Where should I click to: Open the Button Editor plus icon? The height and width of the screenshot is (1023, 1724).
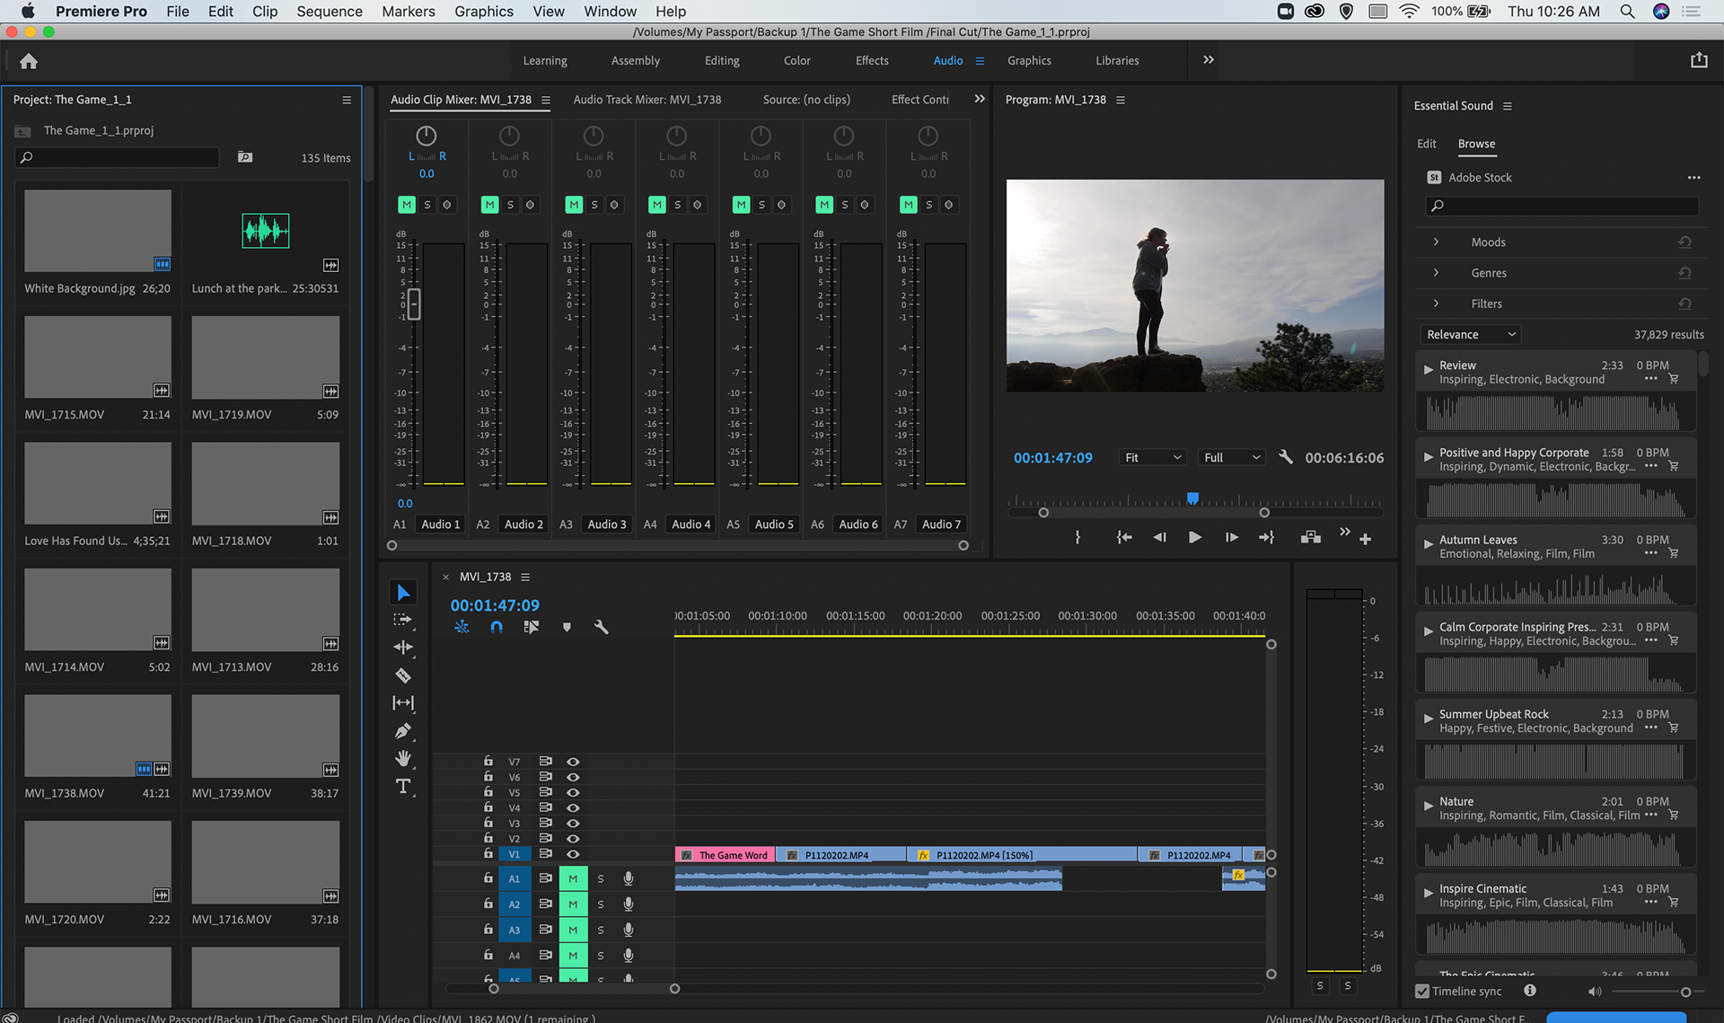(1365, 539)
